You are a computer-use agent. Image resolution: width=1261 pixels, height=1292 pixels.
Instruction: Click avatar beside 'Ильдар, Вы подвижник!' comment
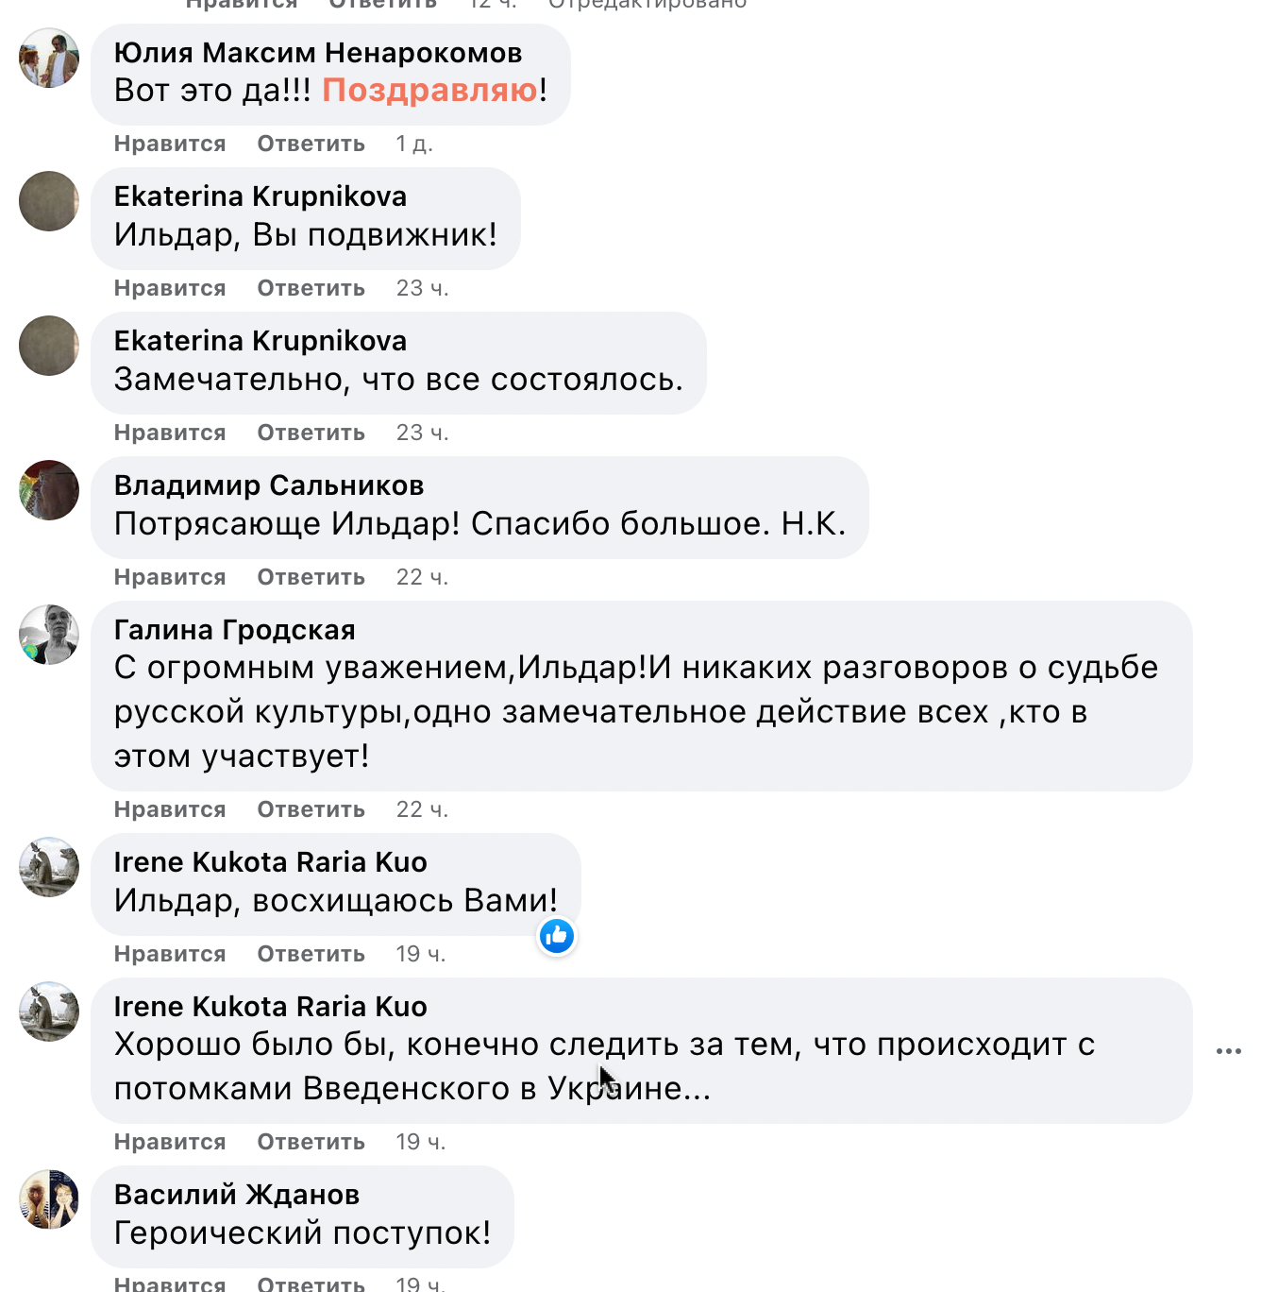point(49,201)
